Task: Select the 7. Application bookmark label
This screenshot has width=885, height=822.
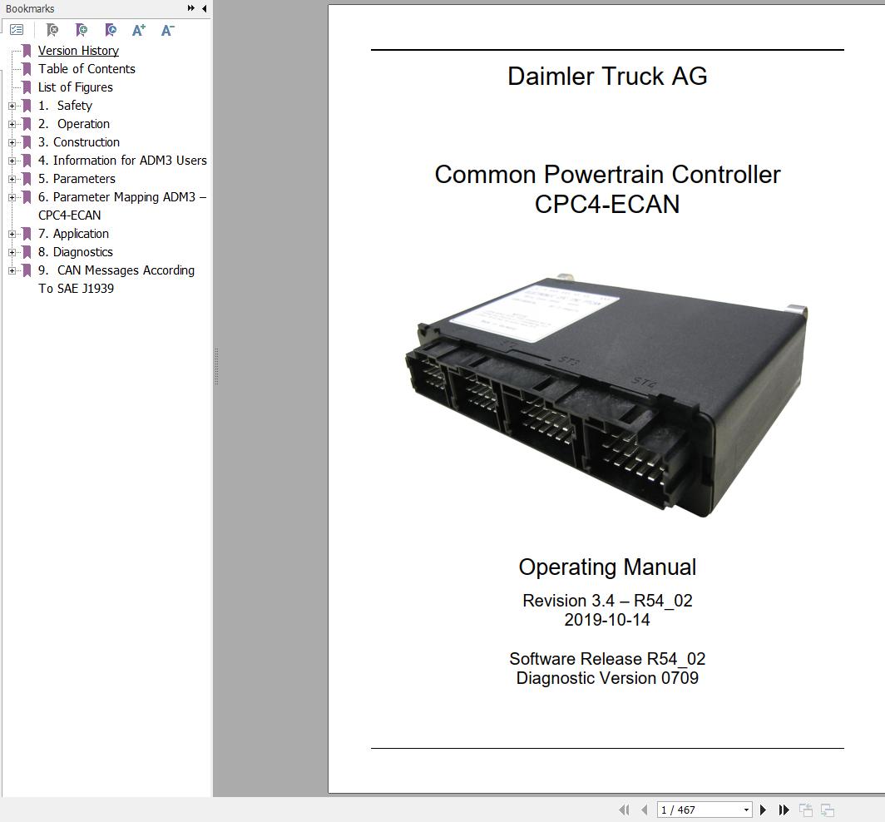Action: click(x=73, y=234)
